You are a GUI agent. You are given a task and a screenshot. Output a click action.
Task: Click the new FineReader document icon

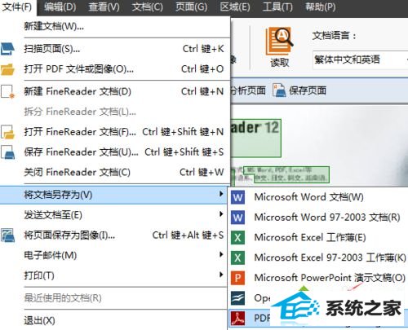click(x=7, y=91)
